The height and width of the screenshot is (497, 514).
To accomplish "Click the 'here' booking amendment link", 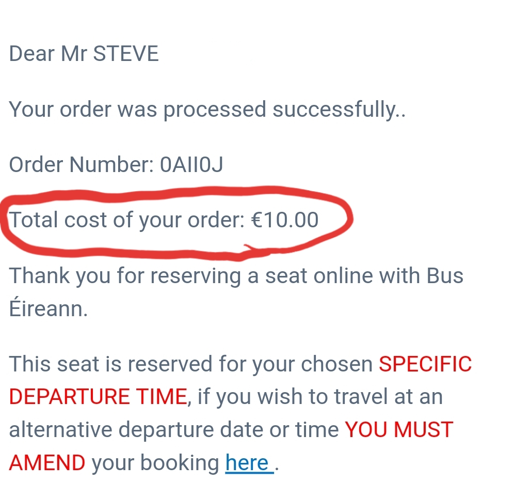I will pos(247,463).
